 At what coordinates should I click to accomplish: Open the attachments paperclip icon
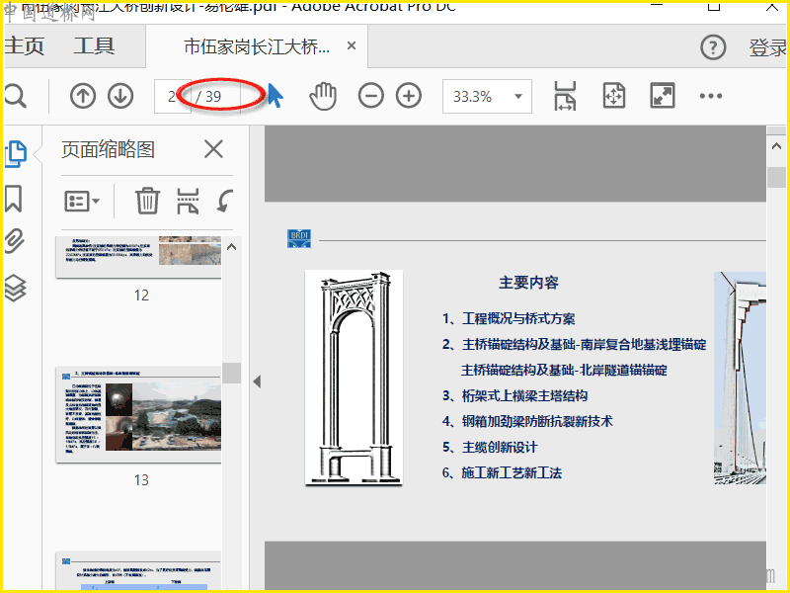point(15,240)
